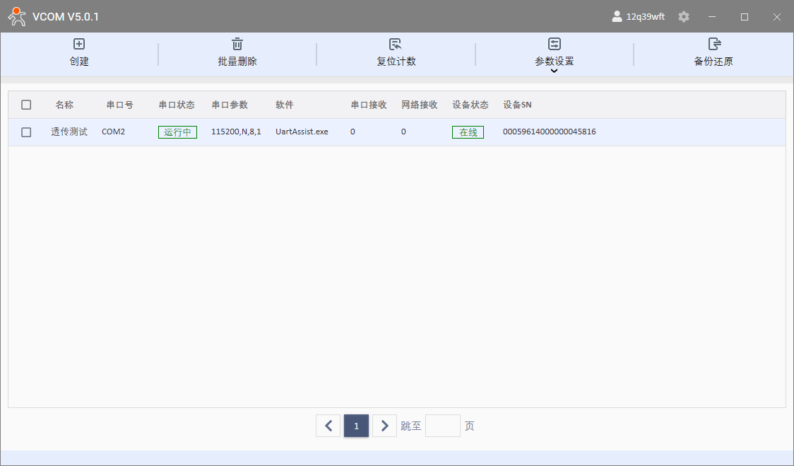Click the 在线 device status badge
This screenshot has height=466, width=794.
click(468, 132)
